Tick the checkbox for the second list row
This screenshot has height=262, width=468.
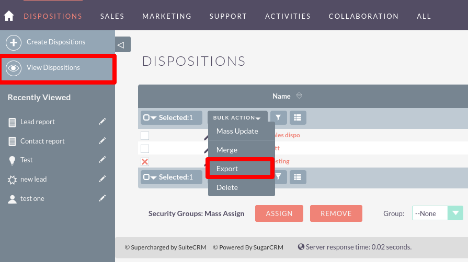(x=145, y=148)
